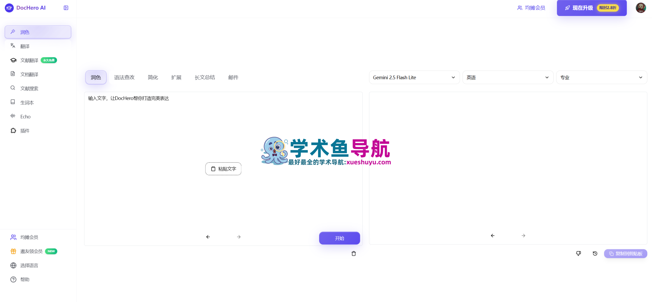
Task: Open 插件 in the sidebar
Action: (x=38, y=131)
